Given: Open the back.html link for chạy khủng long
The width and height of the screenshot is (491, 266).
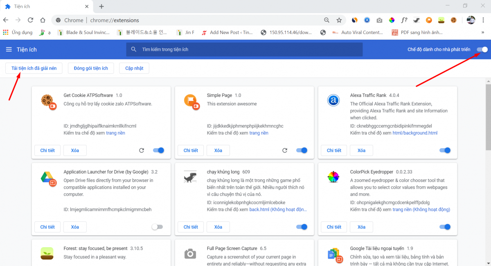Looking at the screenshot, I should point(278,210).
